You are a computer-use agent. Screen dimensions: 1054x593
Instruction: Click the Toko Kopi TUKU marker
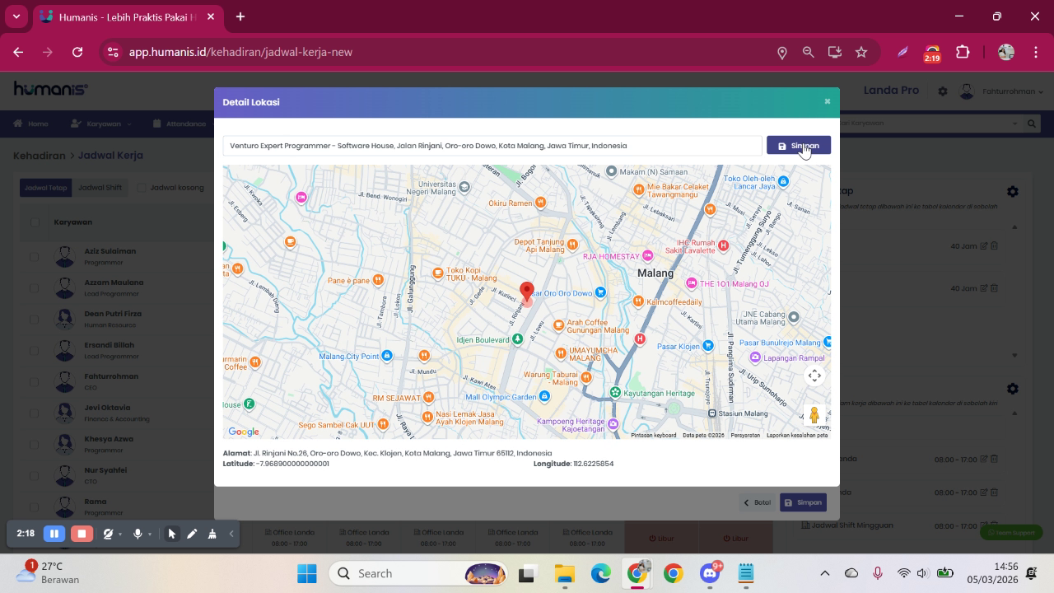click(x=438, y=273)
